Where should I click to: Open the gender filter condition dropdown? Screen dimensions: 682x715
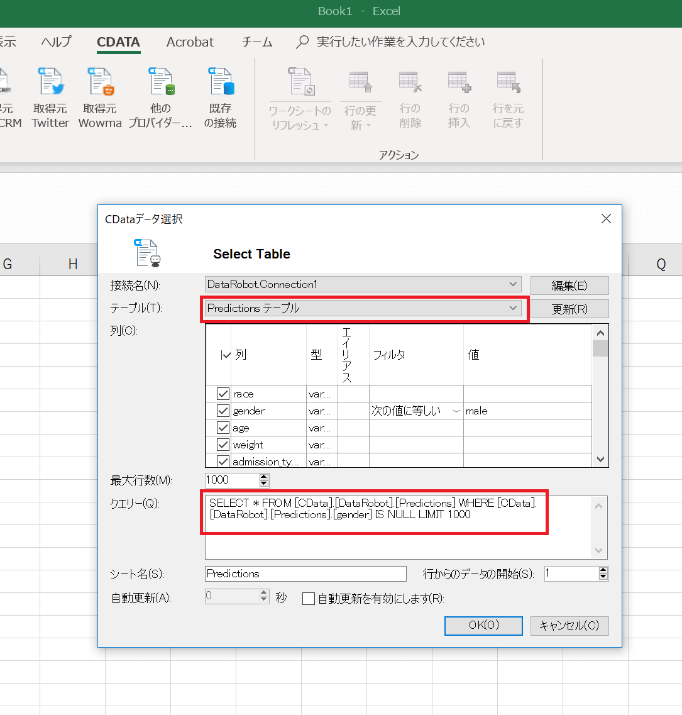pyautogui.click(x=456, y=411)
